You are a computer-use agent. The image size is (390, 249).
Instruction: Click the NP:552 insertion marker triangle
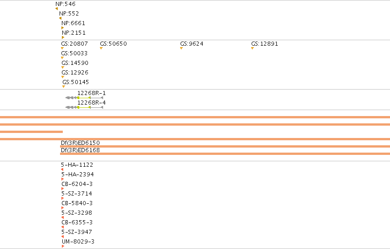[60, 18]
